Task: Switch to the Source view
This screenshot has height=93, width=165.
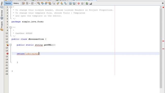Action: point(8,3)
